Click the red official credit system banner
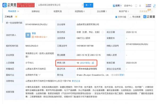 tap(26, 5)
